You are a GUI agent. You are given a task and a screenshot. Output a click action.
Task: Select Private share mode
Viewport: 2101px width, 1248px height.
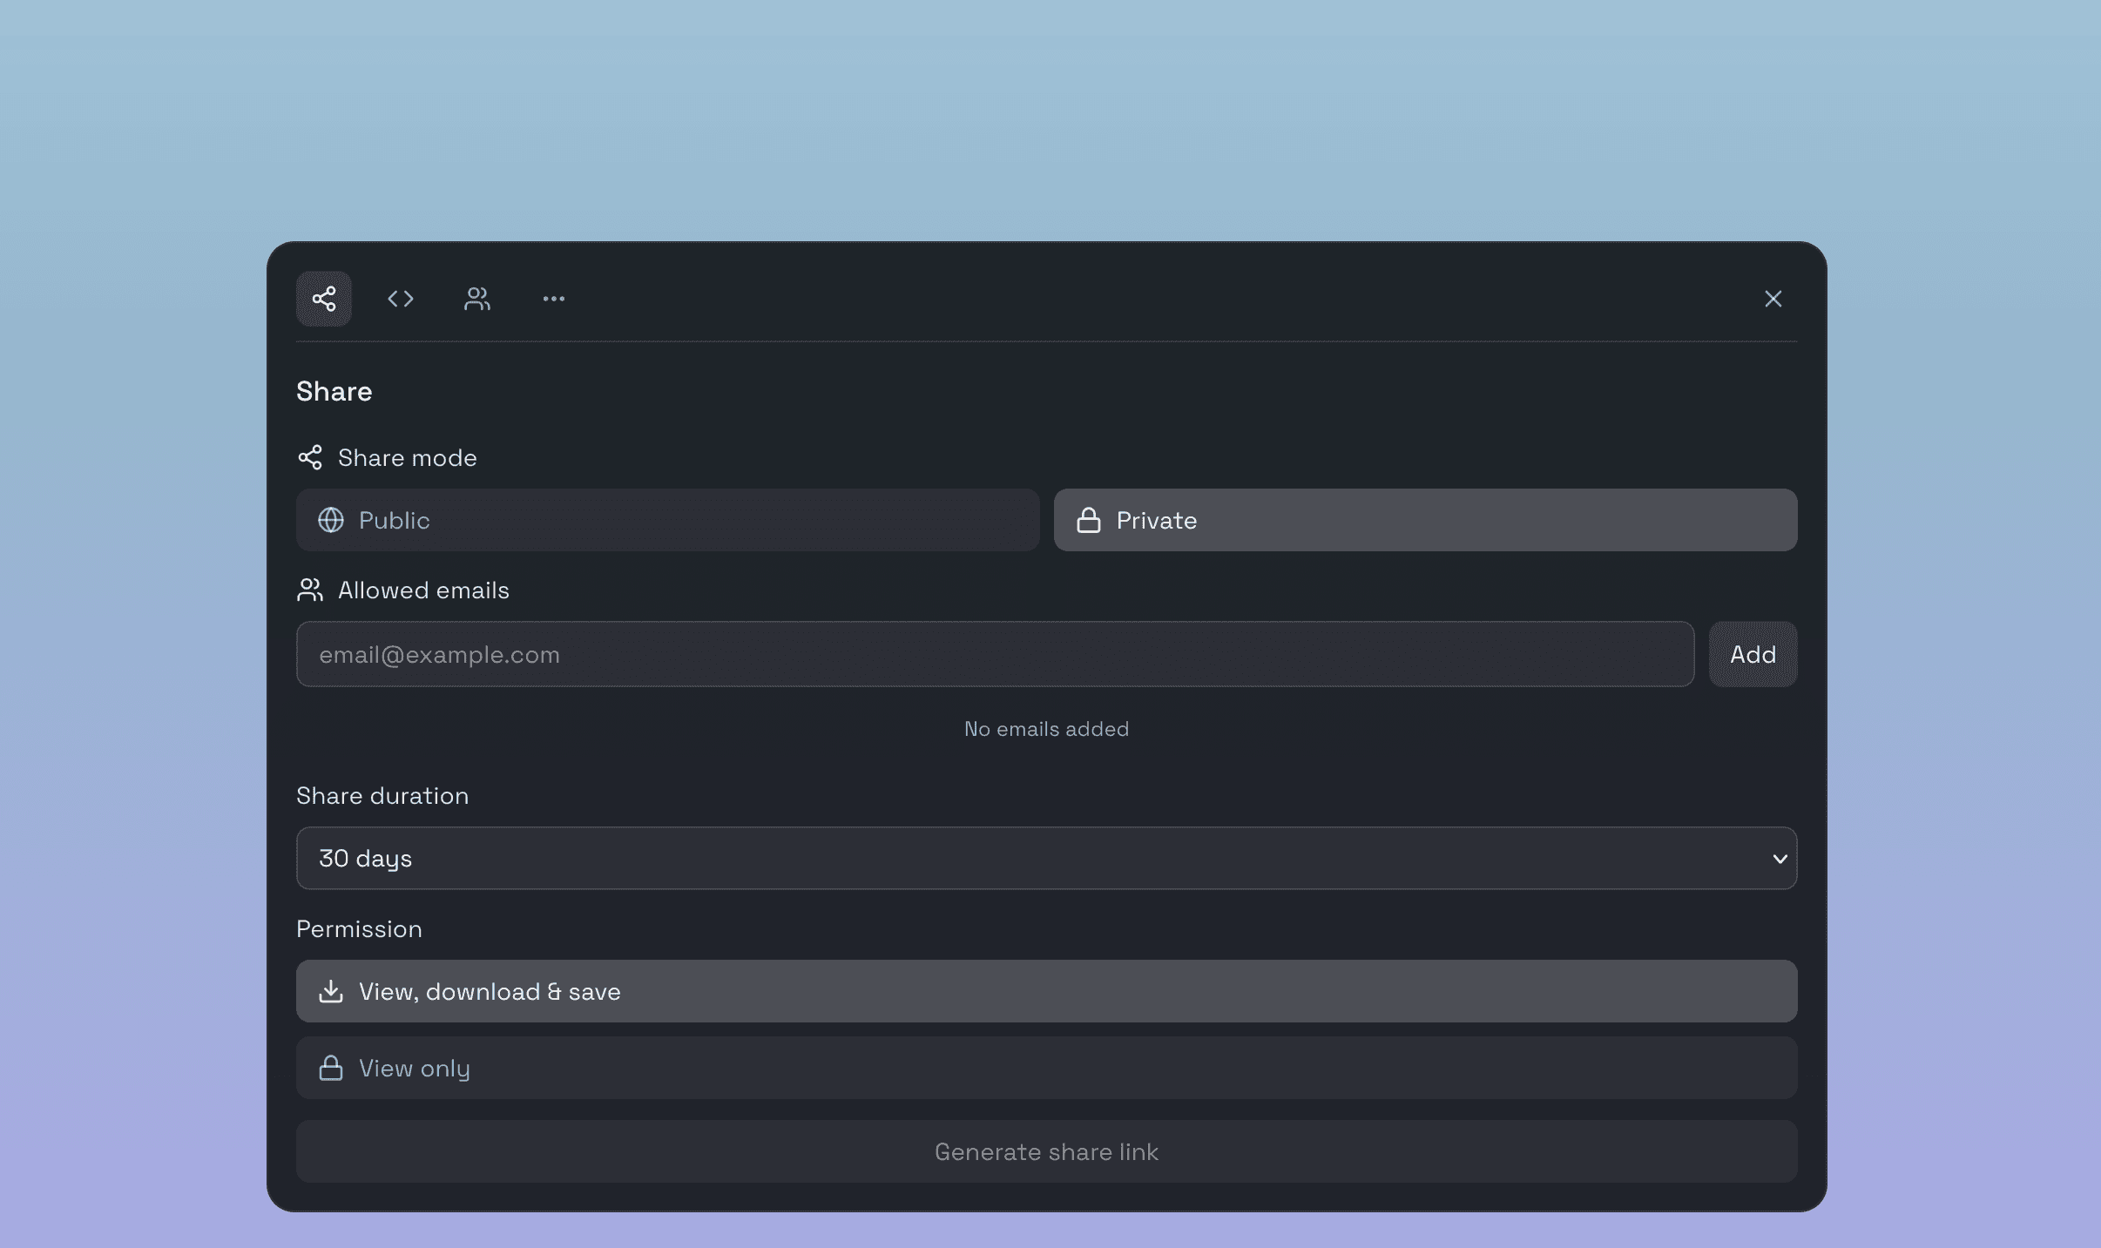(x=1425, y=520)
